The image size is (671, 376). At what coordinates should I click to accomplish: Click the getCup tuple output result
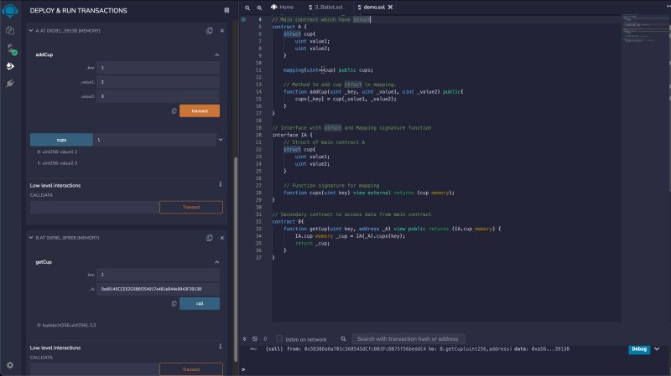(x=66, y=325)
